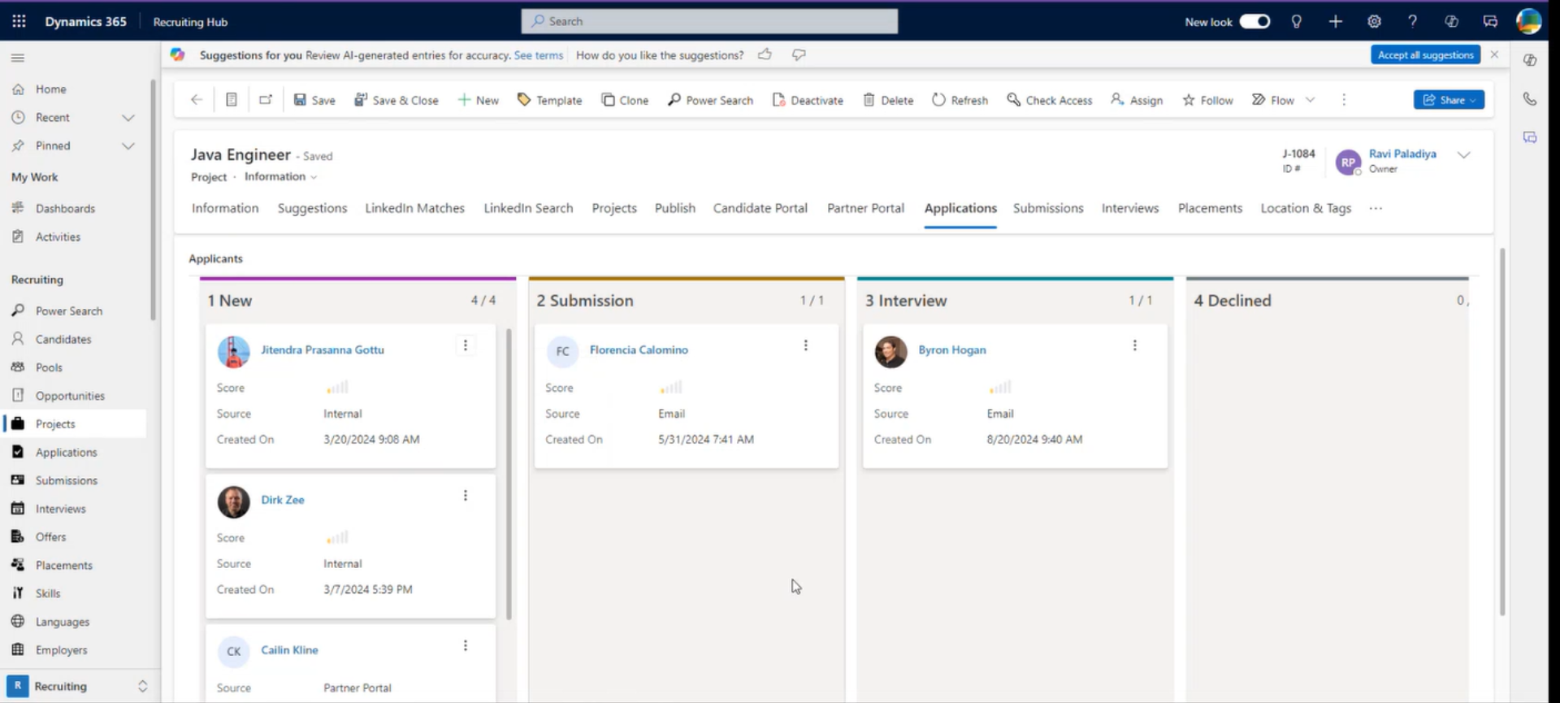Click Save in command bar
The image size is (1560, 703).
[314, 100]
